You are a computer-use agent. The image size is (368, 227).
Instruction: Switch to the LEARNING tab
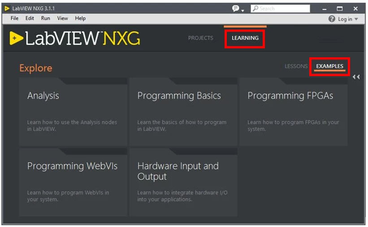[245, 38]
